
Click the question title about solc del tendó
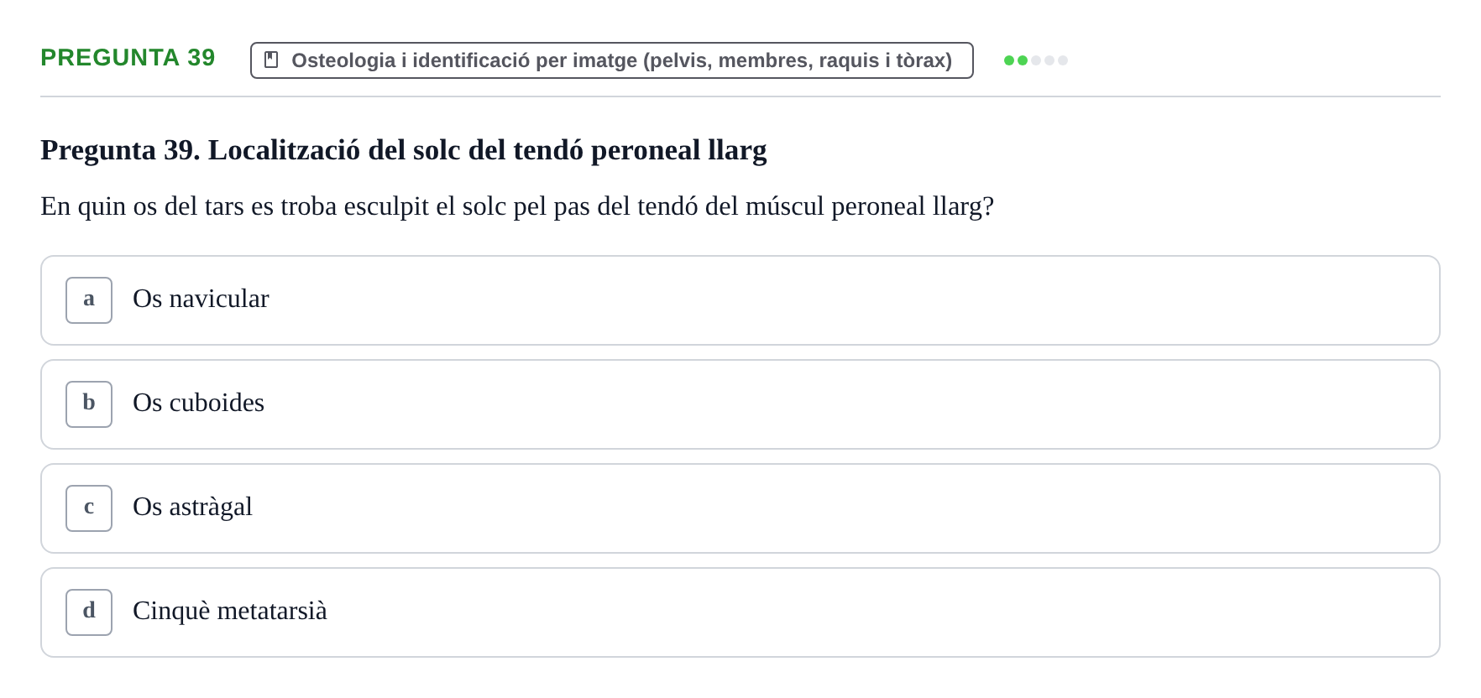coord(404,150)
